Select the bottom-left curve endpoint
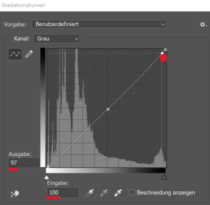This screenshot has height=205, width=210. pyautogui.click(x=48, y=167)
